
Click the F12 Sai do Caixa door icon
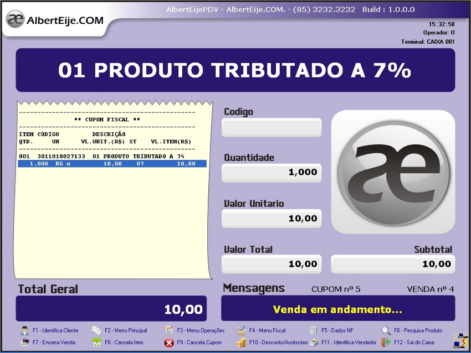(x=386, y=342)
